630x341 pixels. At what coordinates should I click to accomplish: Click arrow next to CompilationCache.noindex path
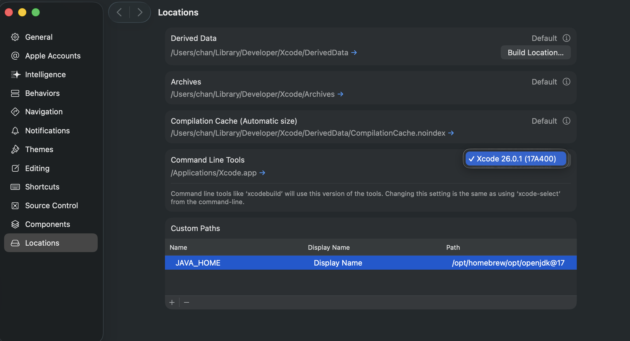[x=451, y=133]
